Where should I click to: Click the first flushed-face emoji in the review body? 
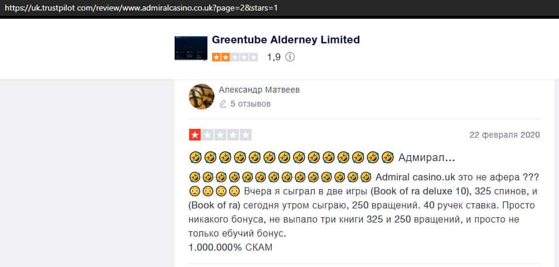point(195,191)
